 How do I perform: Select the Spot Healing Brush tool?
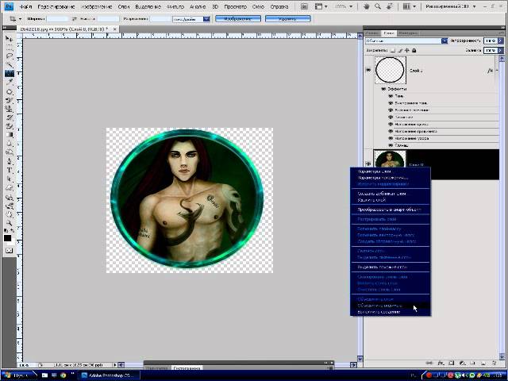(9, 92)
